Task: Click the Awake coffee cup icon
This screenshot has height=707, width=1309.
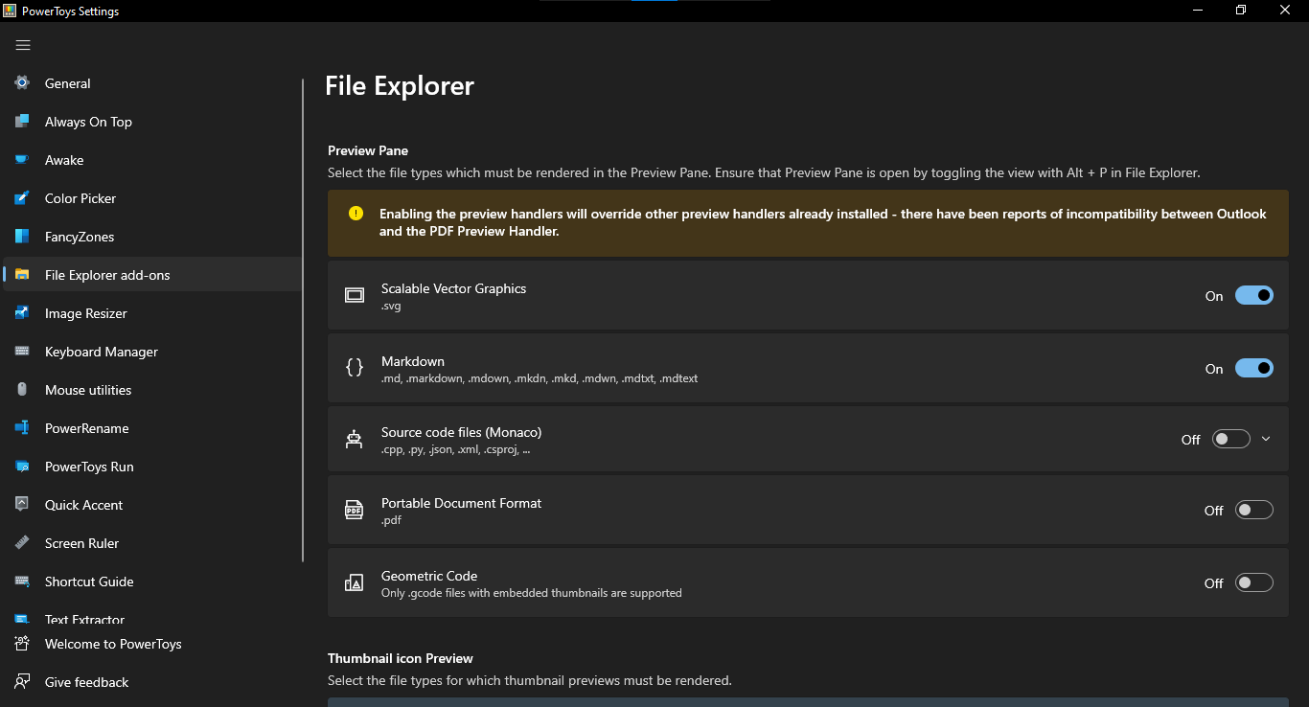Action: click(x=22, y=160)
